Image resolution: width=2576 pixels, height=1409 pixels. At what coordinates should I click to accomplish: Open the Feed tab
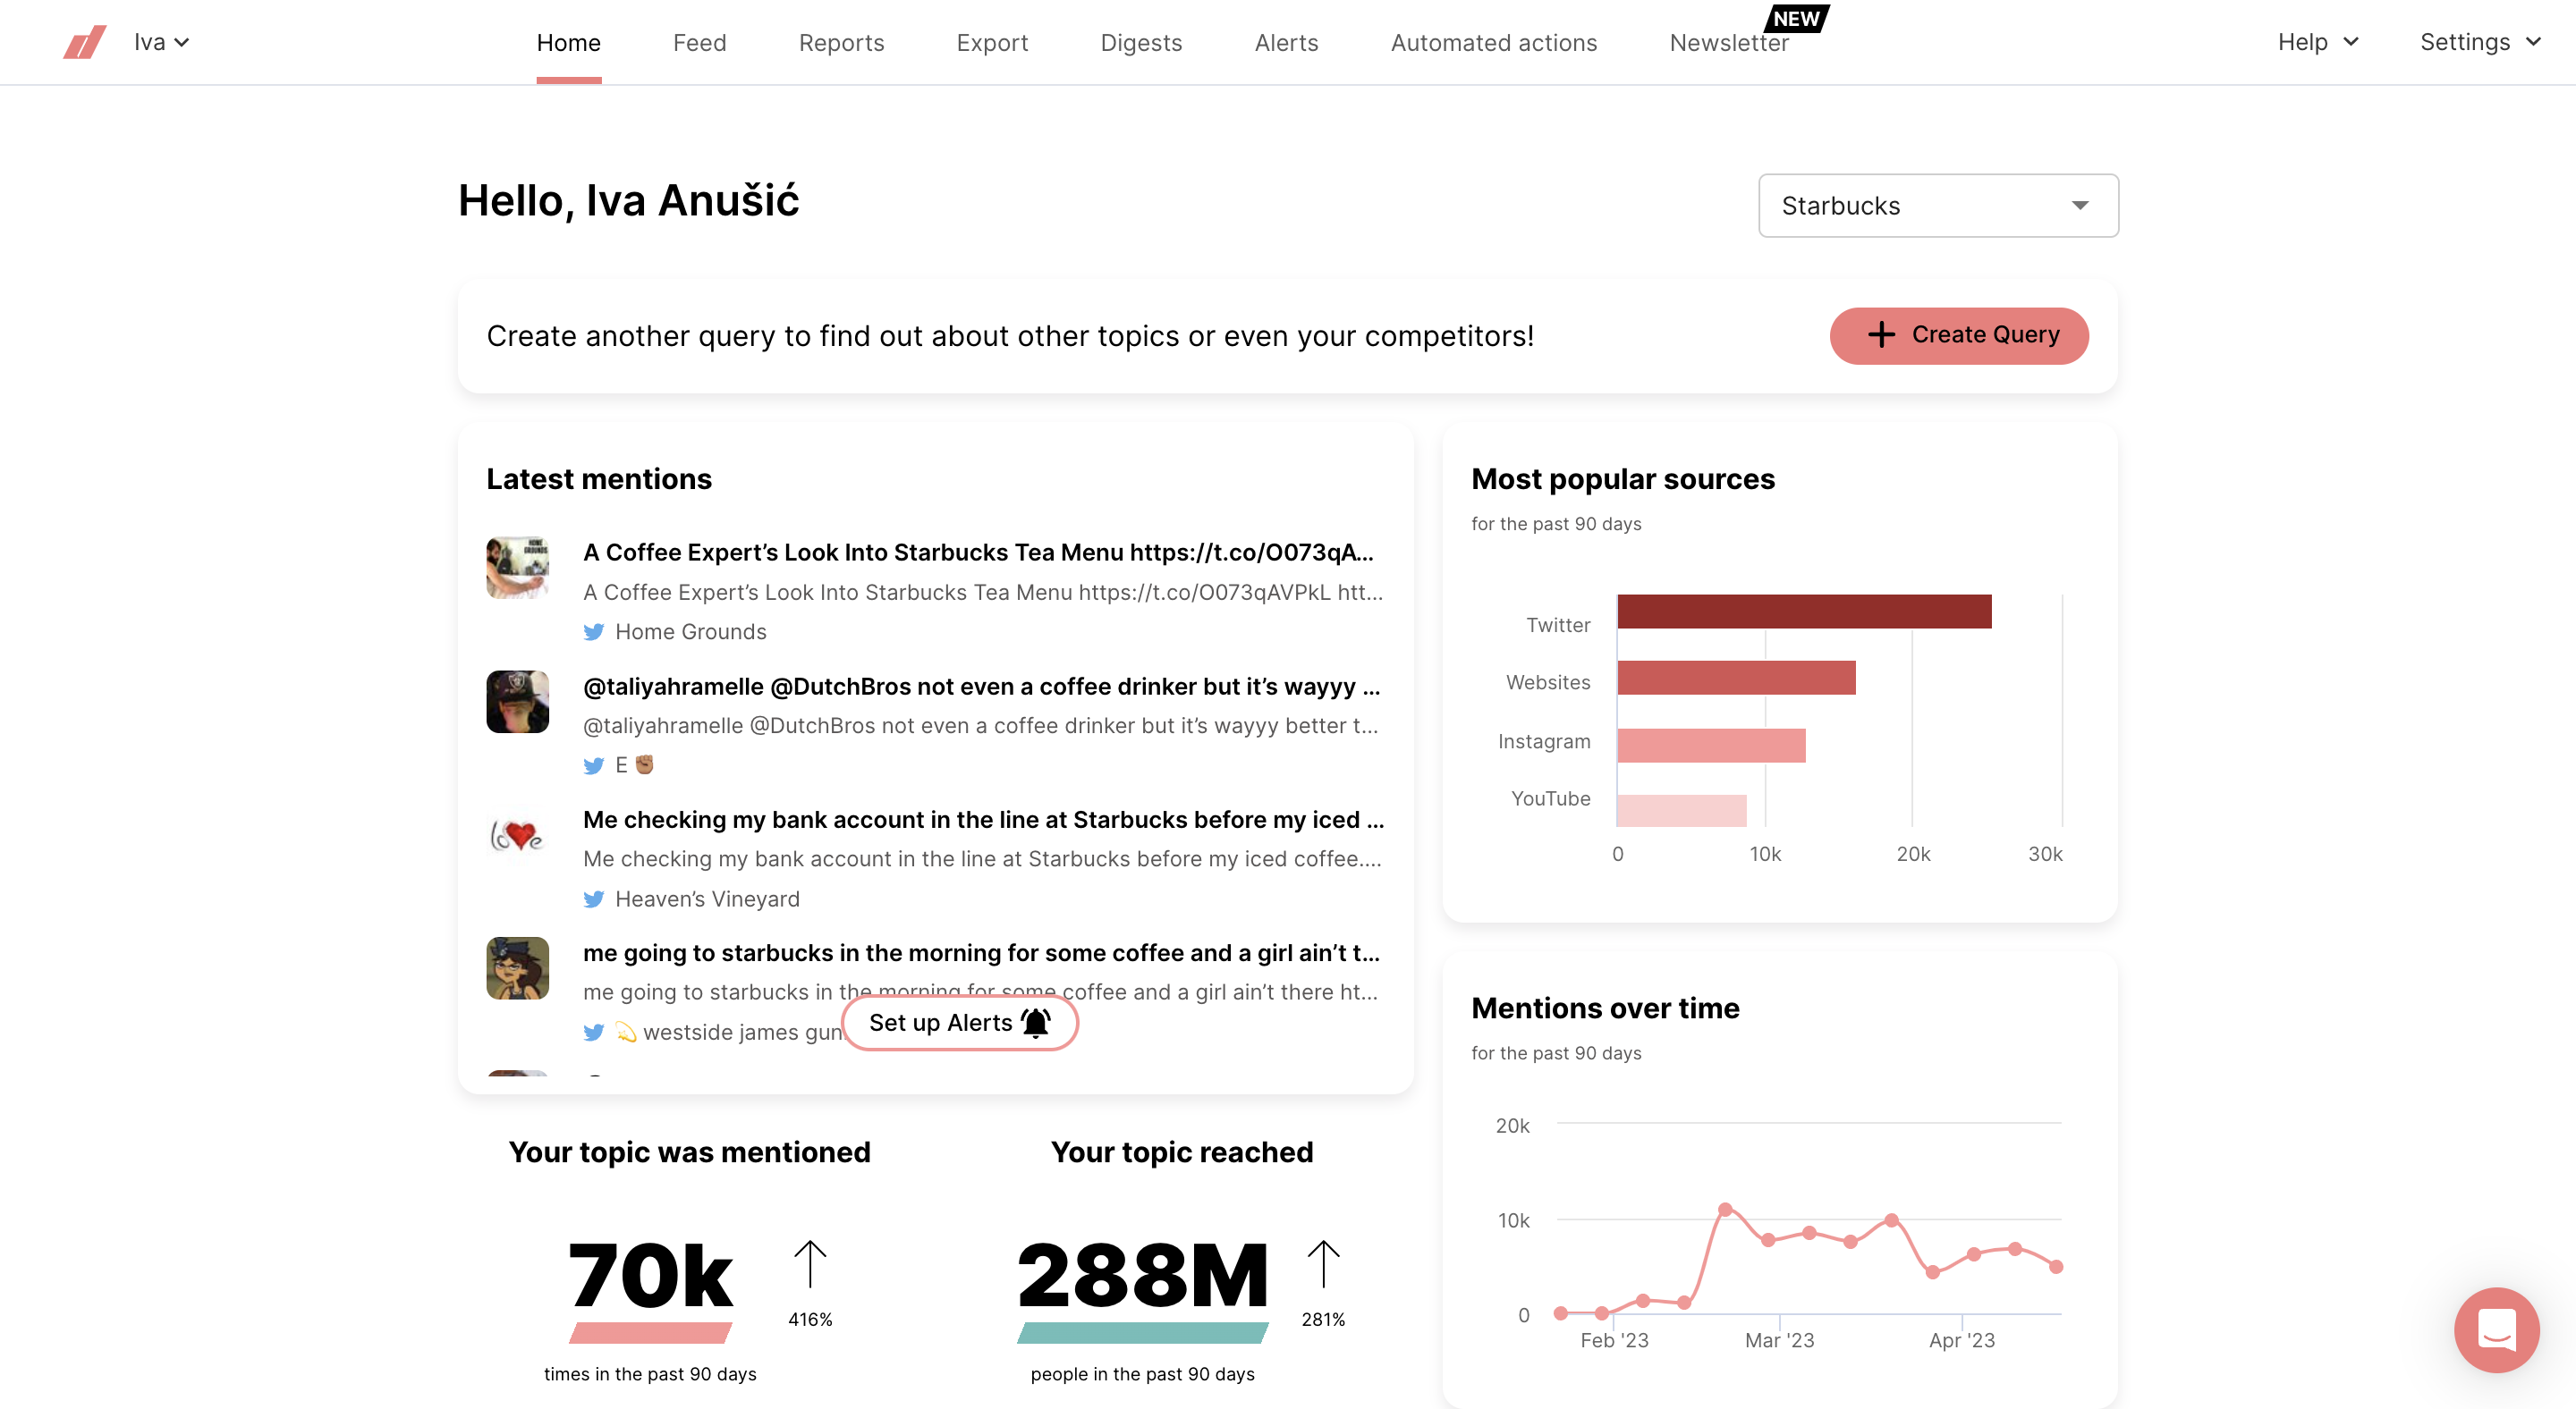click(699, 43)
